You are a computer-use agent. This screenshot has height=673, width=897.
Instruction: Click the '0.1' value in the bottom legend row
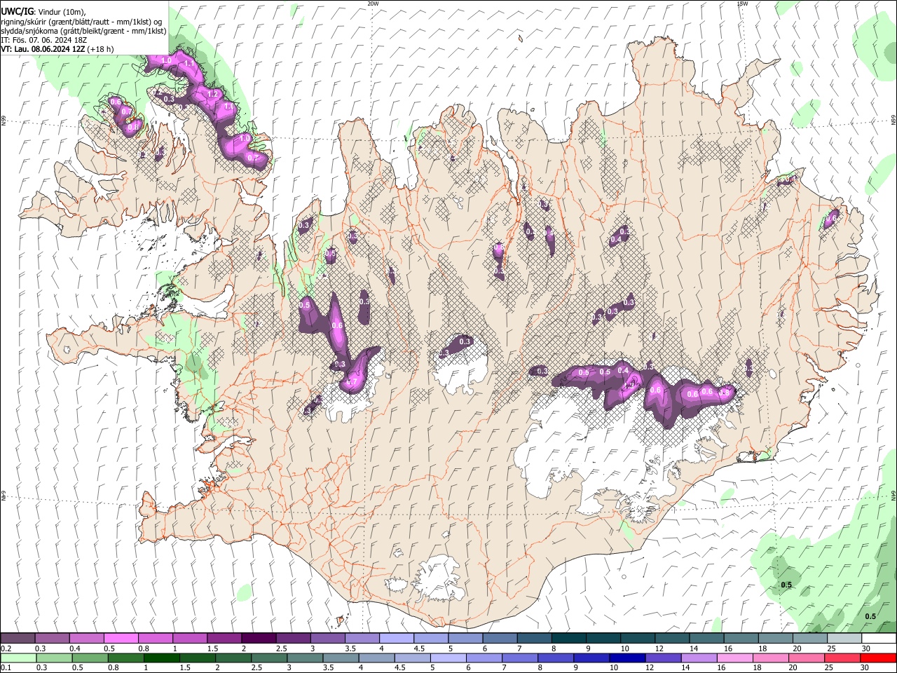point(6,667)
